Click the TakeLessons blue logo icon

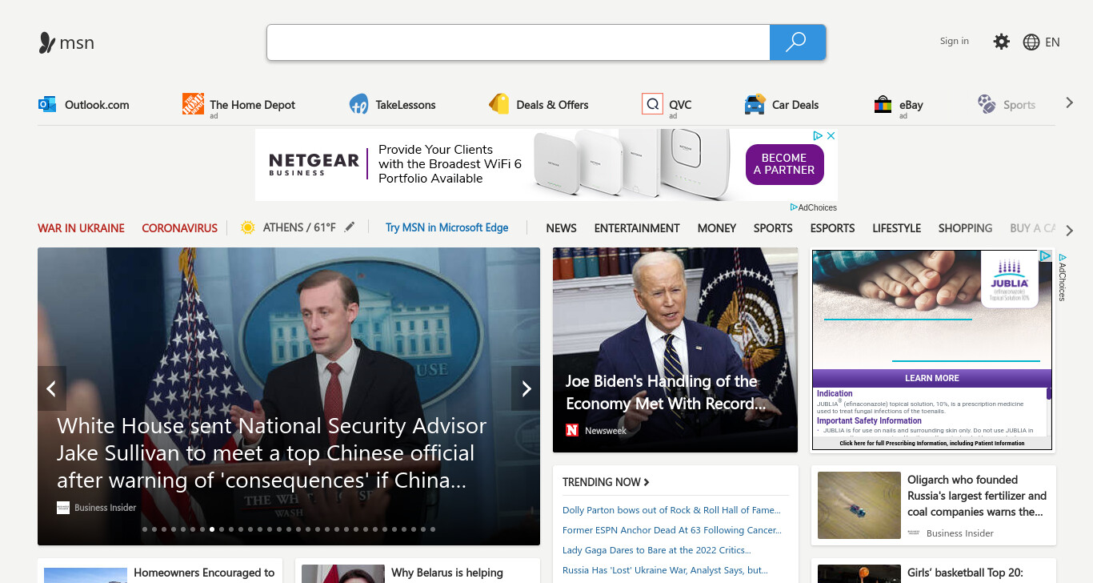point(358,104)
